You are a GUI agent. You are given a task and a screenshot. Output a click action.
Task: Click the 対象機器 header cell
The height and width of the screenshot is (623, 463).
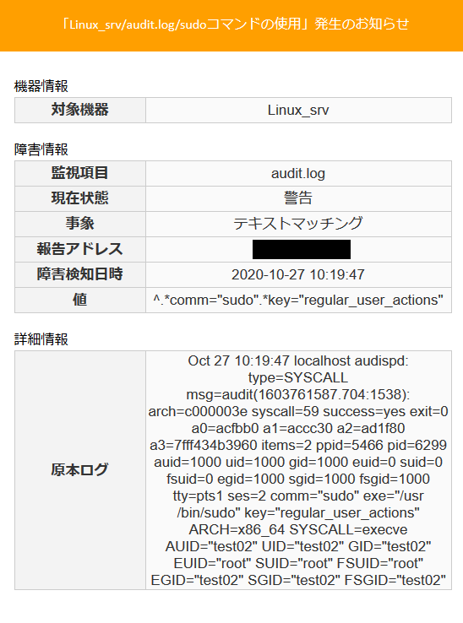[x=80, y=110]
